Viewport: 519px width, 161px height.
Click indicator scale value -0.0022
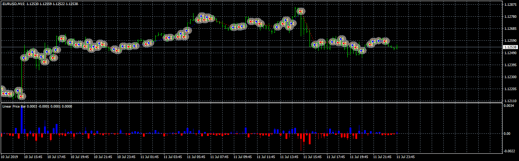pos(509,151)
